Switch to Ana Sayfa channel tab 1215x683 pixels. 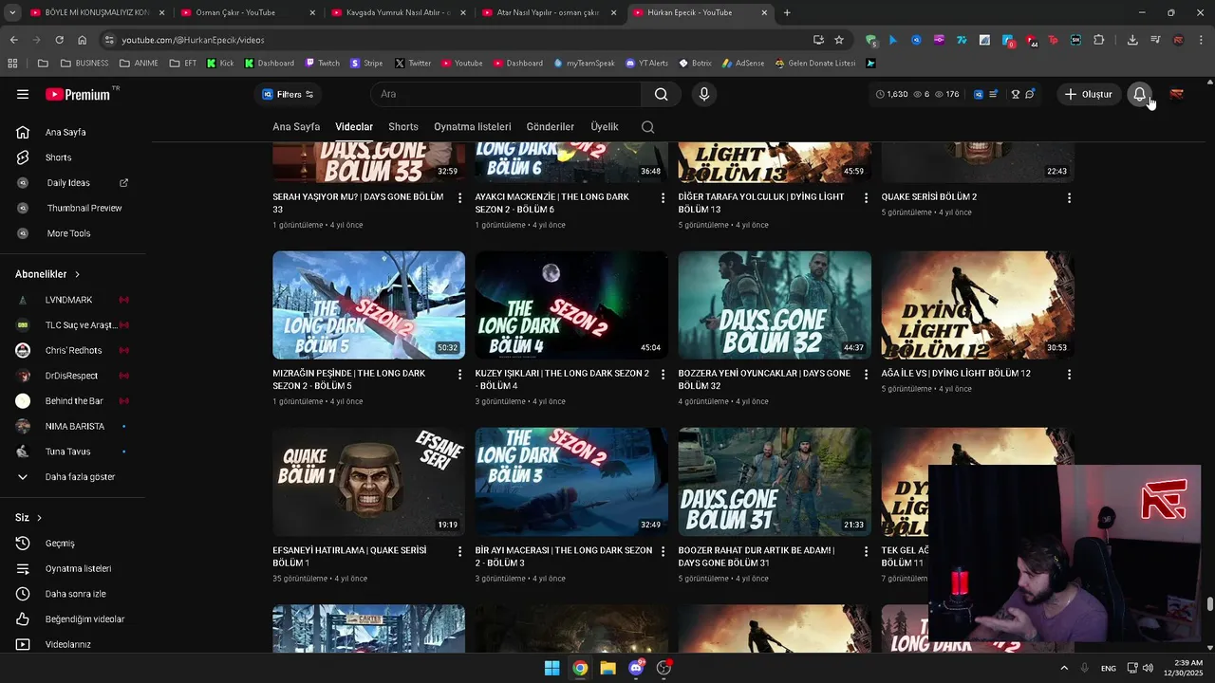[296, 127]
